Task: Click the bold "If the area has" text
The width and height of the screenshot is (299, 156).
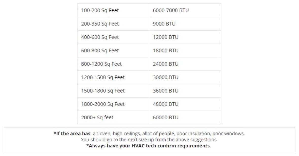Action: [72, 133]
